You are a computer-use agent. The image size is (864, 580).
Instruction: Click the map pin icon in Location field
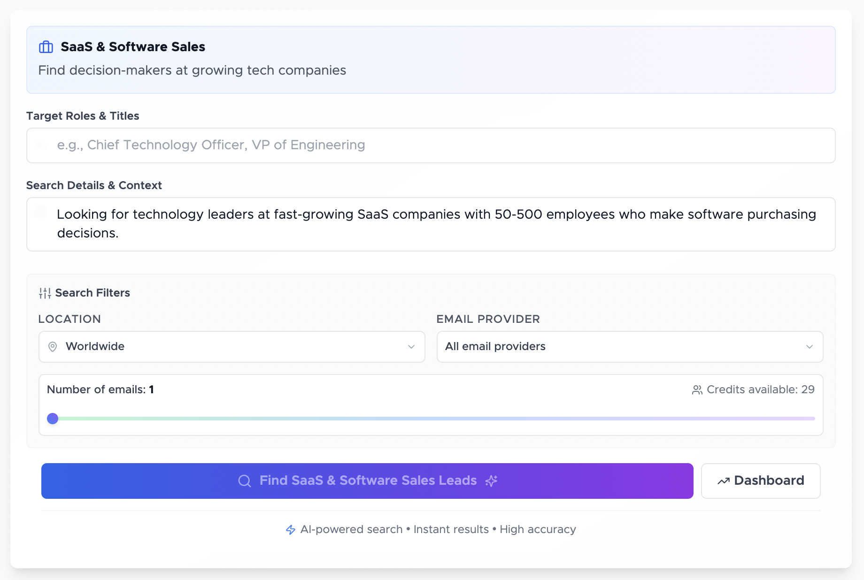pos(53,347)
